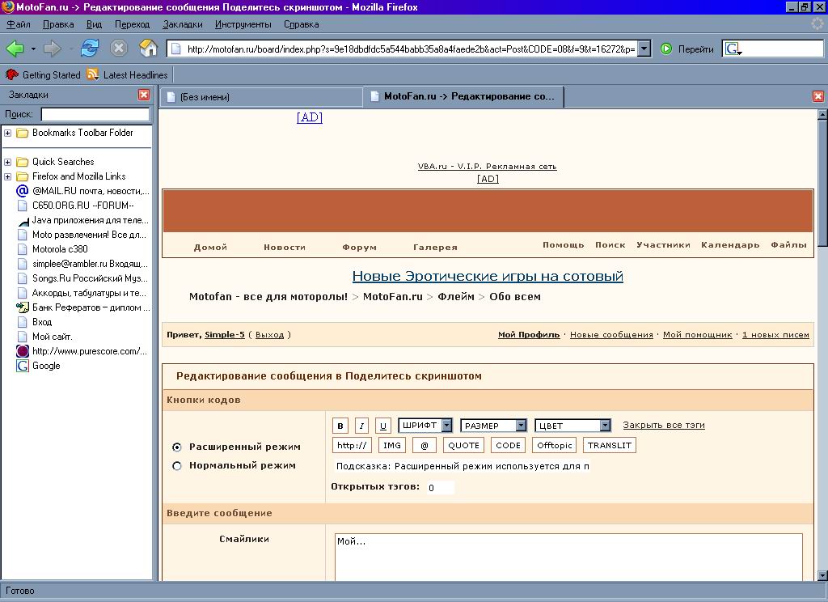Click the Google search input box
The image size is (828, 602).
tap(783, 49)
